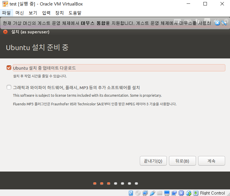The image size is (230, 196).
Task: Enable installing third-party graphics and MP3 software
Action: [9, 87]
